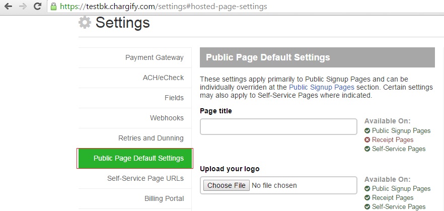Click check icon beside Receipt Pages under logo upload
Viewport: 444px width, 211px height.
click(x=367, y=198)
